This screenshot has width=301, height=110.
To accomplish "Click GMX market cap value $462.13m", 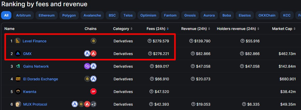I will pyautogui.click(x=287, y=54).
